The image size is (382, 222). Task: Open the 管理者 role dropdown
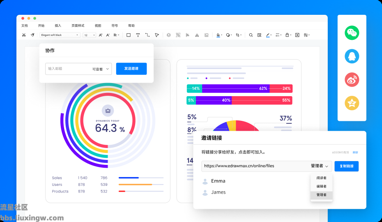tap(320, 166)
